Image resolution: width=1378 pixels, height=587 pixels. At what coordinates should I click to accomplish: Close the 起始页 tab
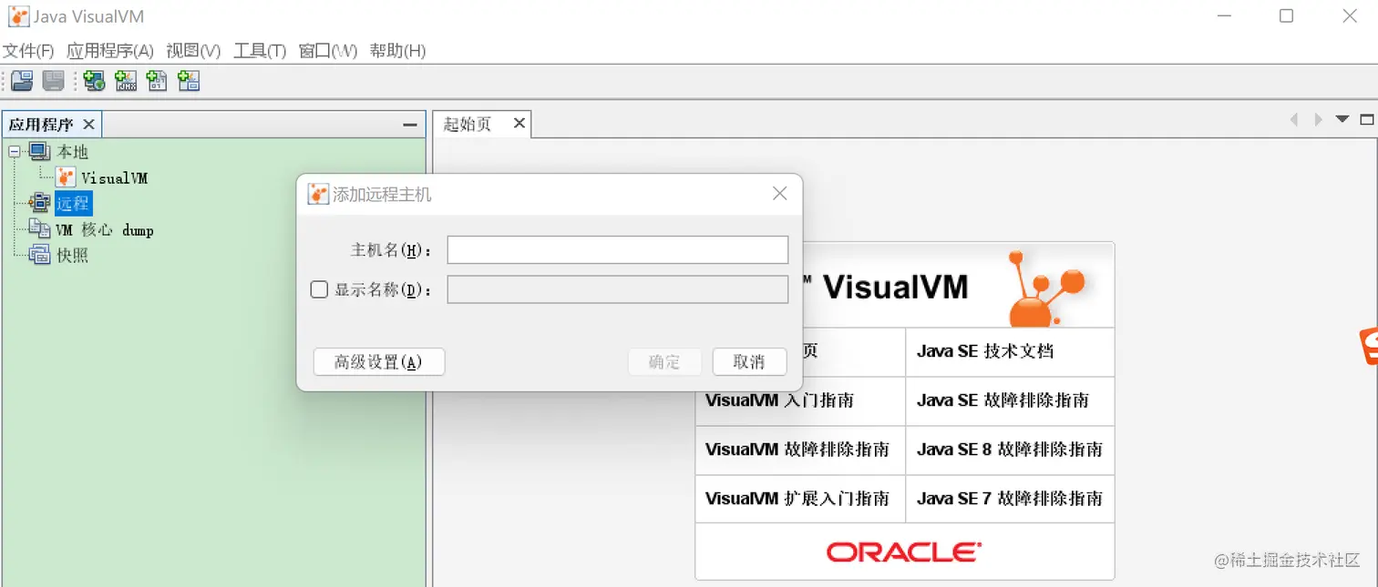(x=519, y=123)
